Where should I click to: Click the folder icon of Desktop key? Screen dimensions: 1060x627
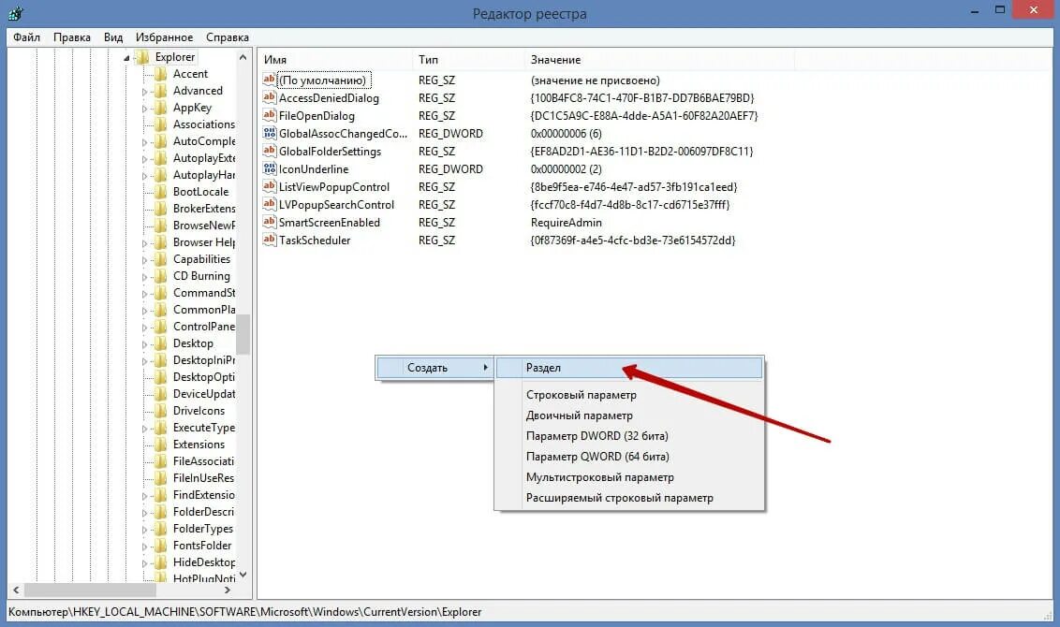click(160, 343)
